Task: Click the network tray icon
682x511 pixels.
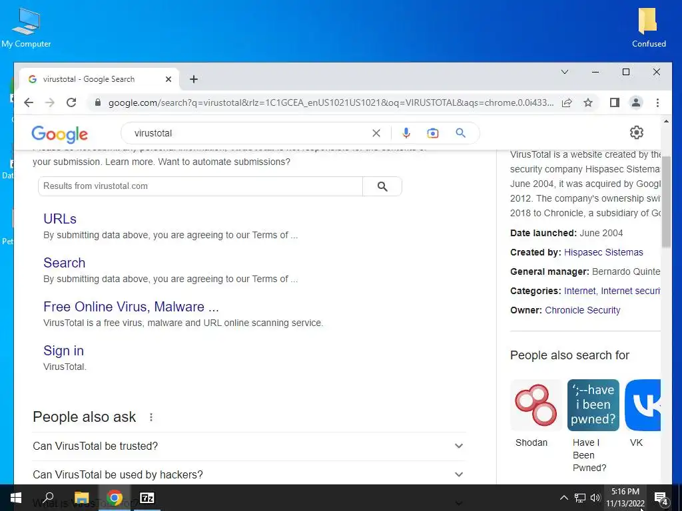Action: 580,498
